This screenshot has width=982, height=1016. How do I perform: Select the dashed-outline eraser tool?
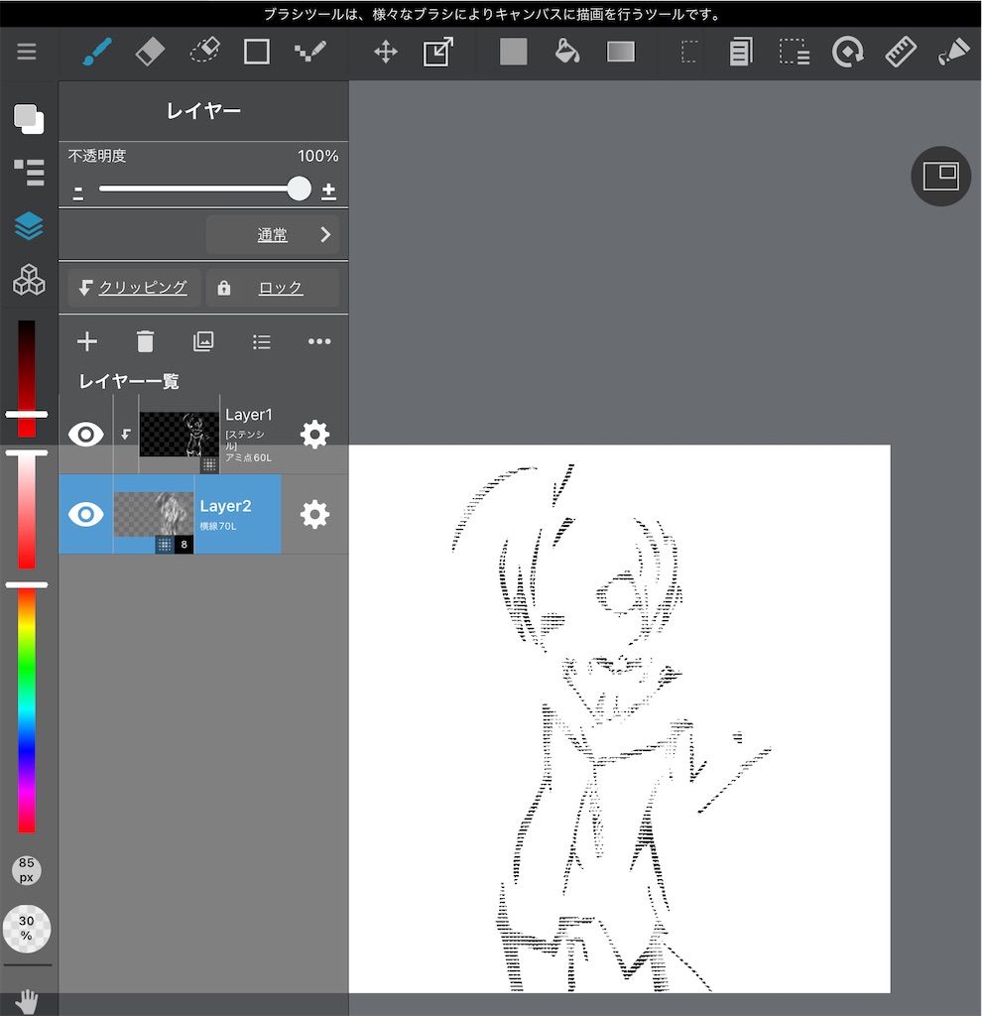coord(204,51)
